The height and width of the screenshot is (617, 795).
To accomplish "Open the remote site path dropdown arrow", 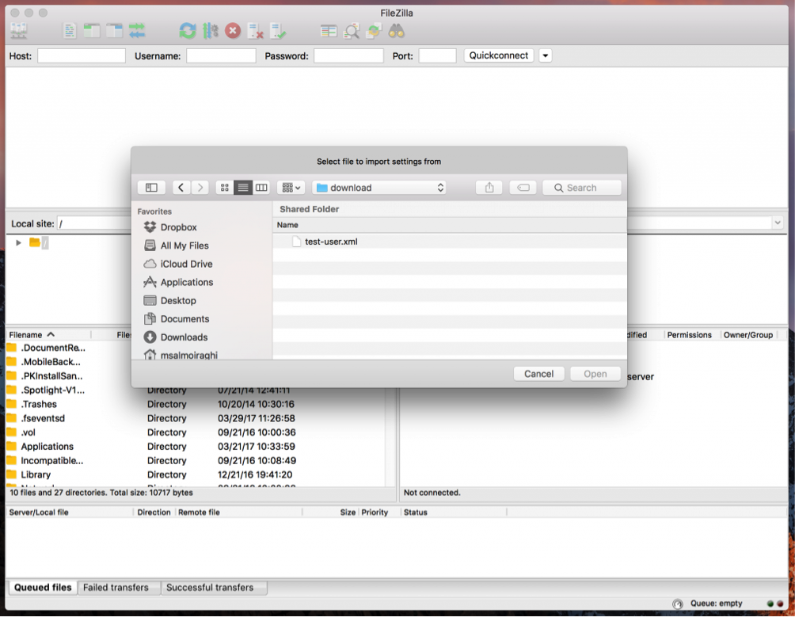I will [x=778, y=223].
